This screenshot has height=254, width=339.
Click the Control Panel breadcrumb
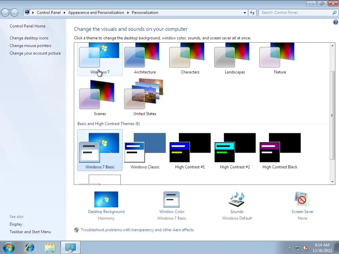49,13
